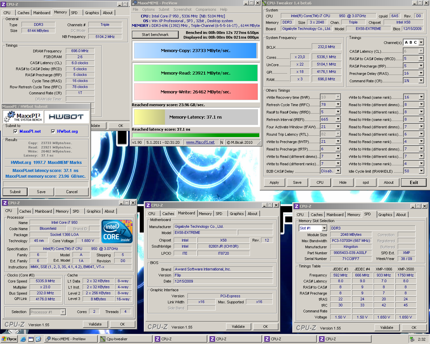Click the green system tray icon beside clock

[412, 339]
